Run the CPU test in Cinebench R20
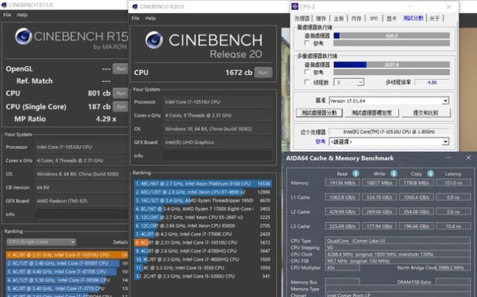477x297 pixels. [x=263, y=72]
